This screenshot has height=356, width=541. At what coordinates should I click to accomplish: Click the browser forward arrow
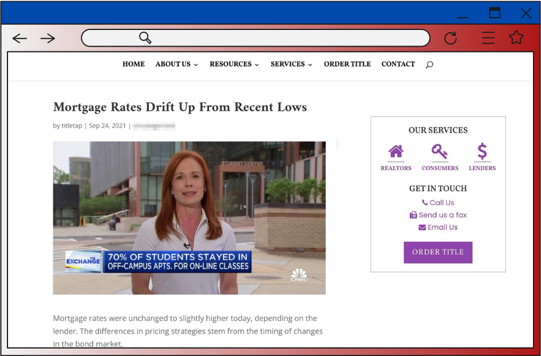(48, 38)
